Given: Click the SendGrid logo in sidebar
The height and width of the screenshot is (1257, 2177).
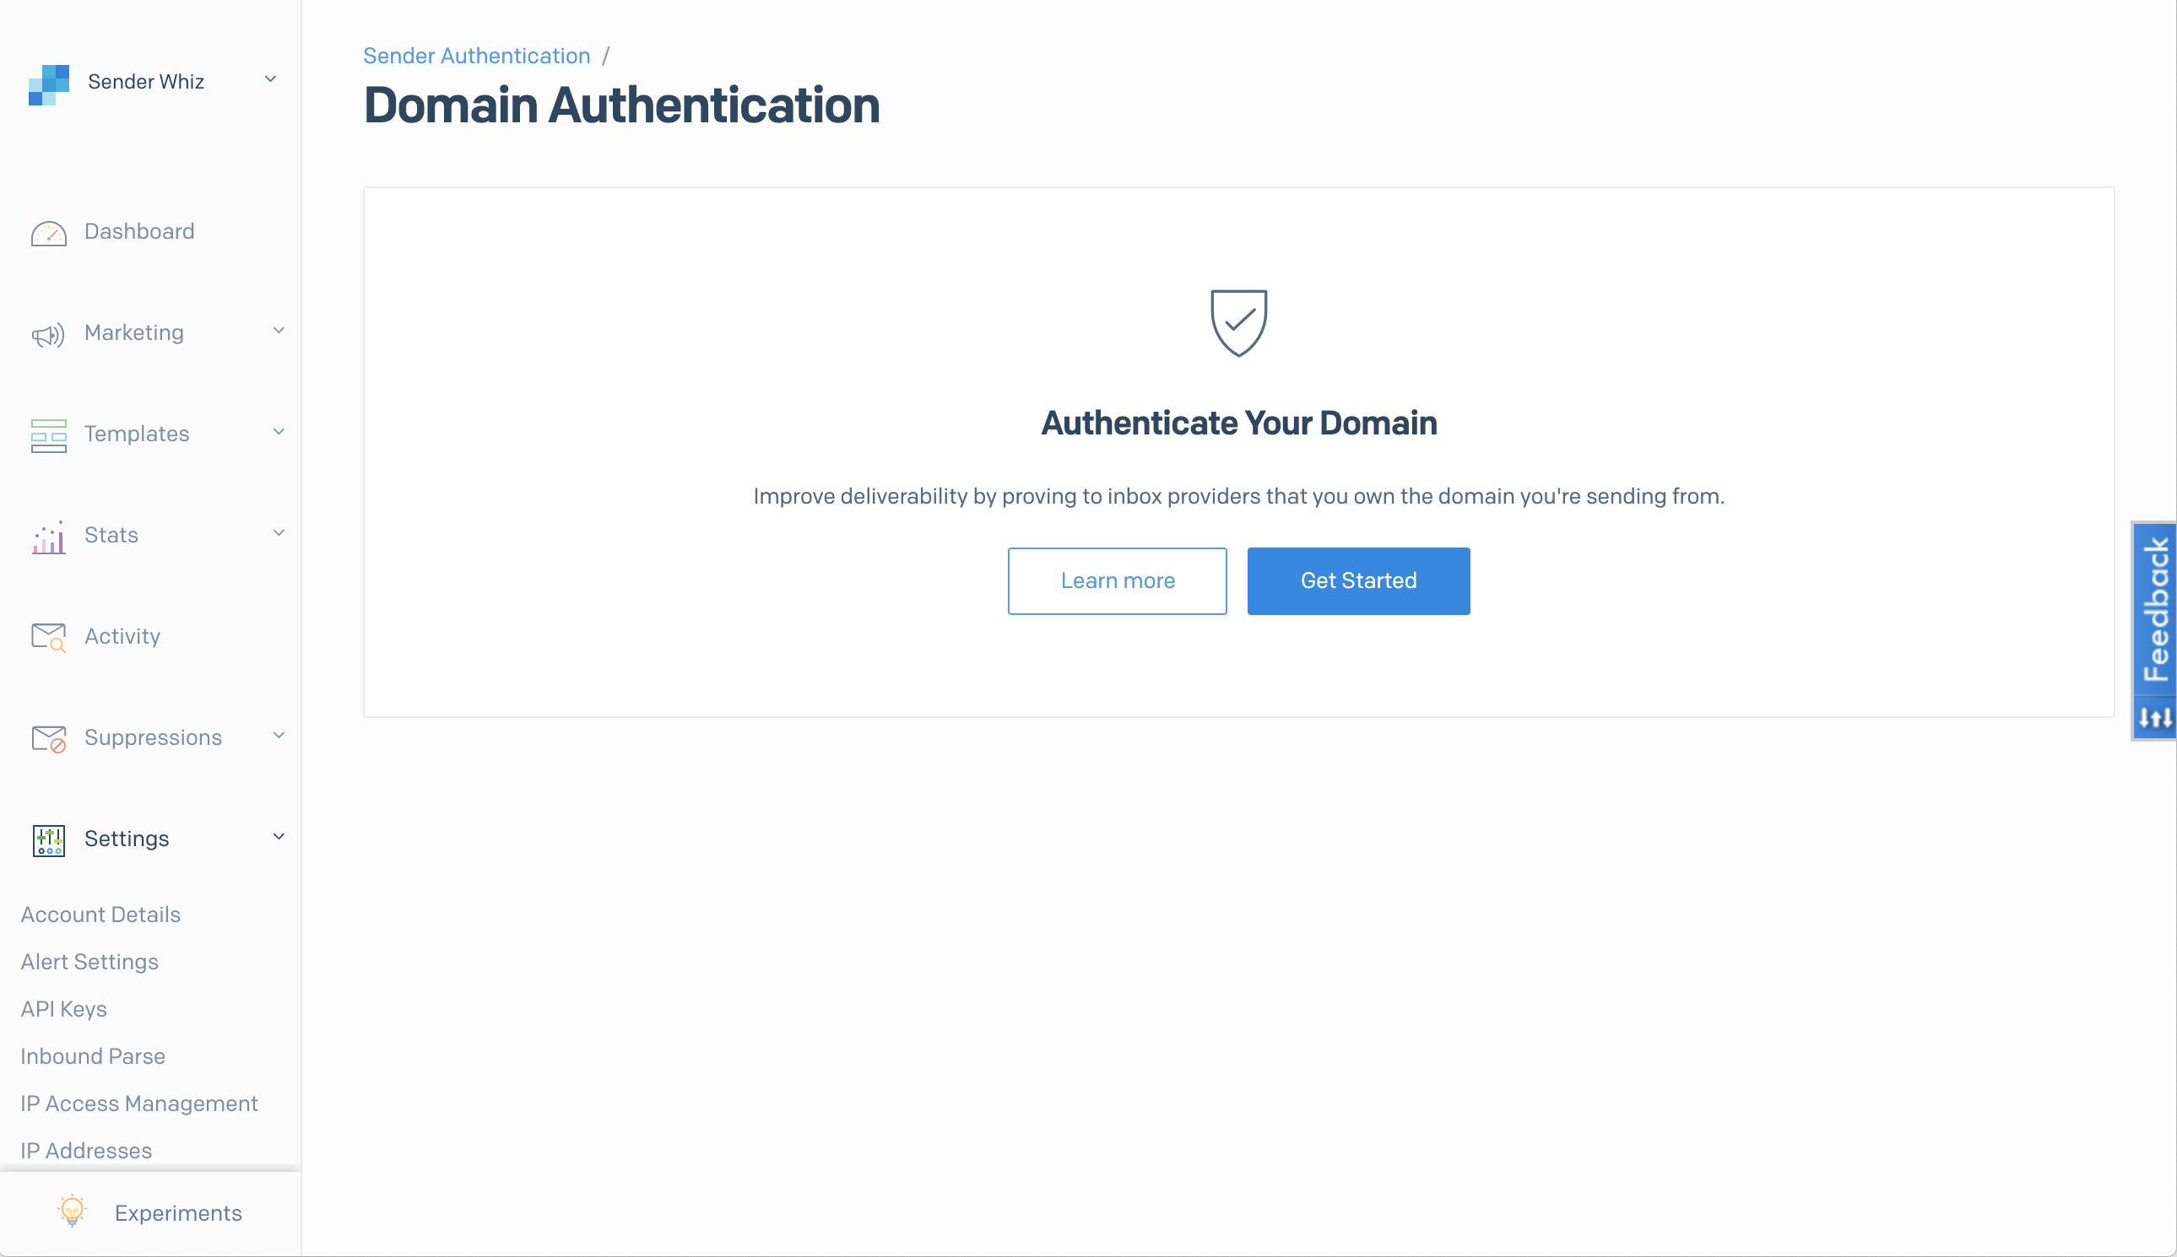Looking at the screenshot, I should (48, 84).
